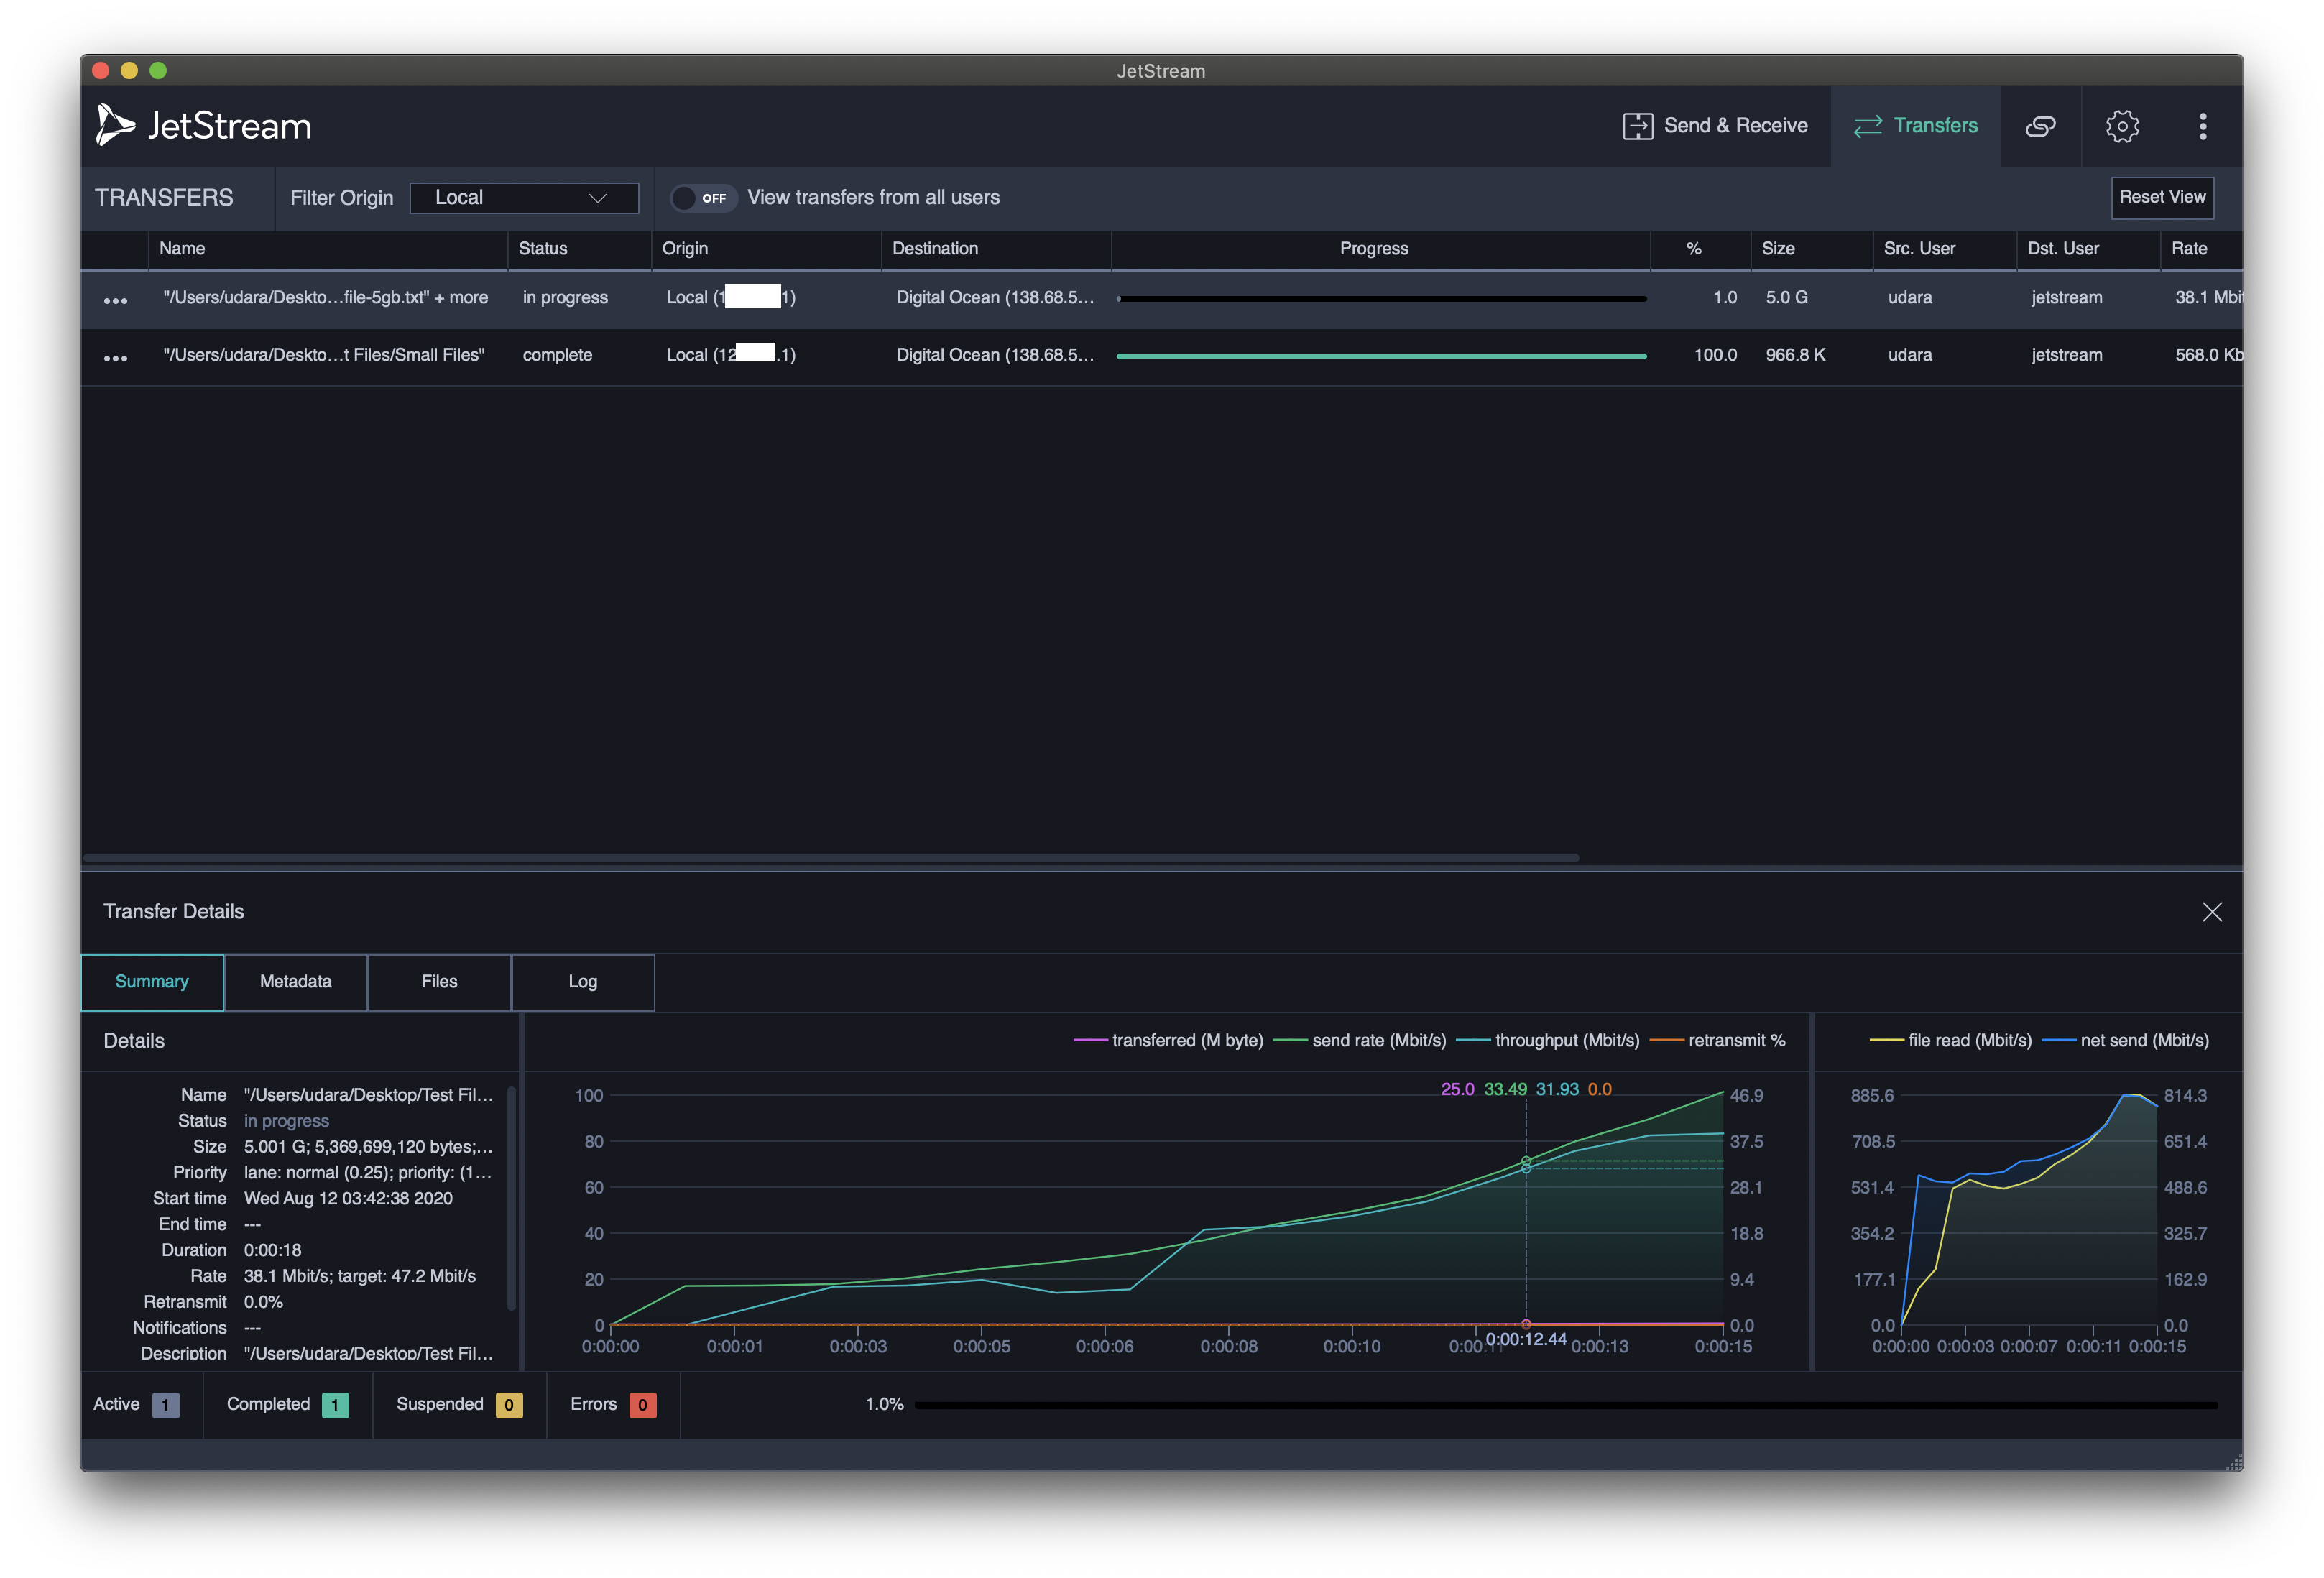Open the Metadata tab
This screenshot has width=2324, height=1578.
295,982
